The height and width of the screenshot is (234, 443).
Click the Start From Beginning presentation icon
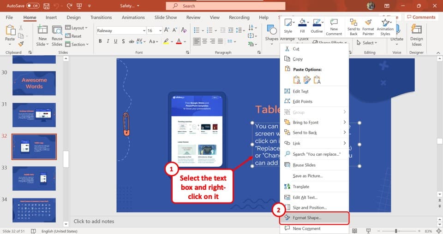tap(79, 6)
